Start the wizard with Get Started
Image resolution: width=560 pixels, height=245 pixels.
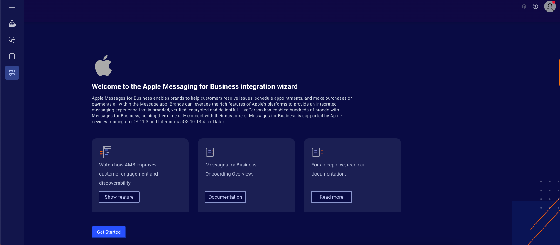109,232
